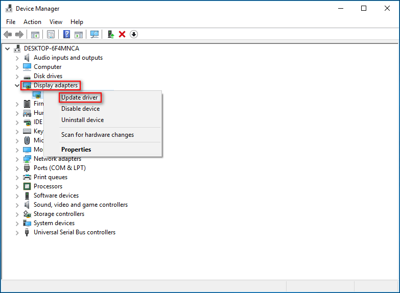Click the Display adapters category icon
Viewport: 400px width, 293px height.
[27, 85]
